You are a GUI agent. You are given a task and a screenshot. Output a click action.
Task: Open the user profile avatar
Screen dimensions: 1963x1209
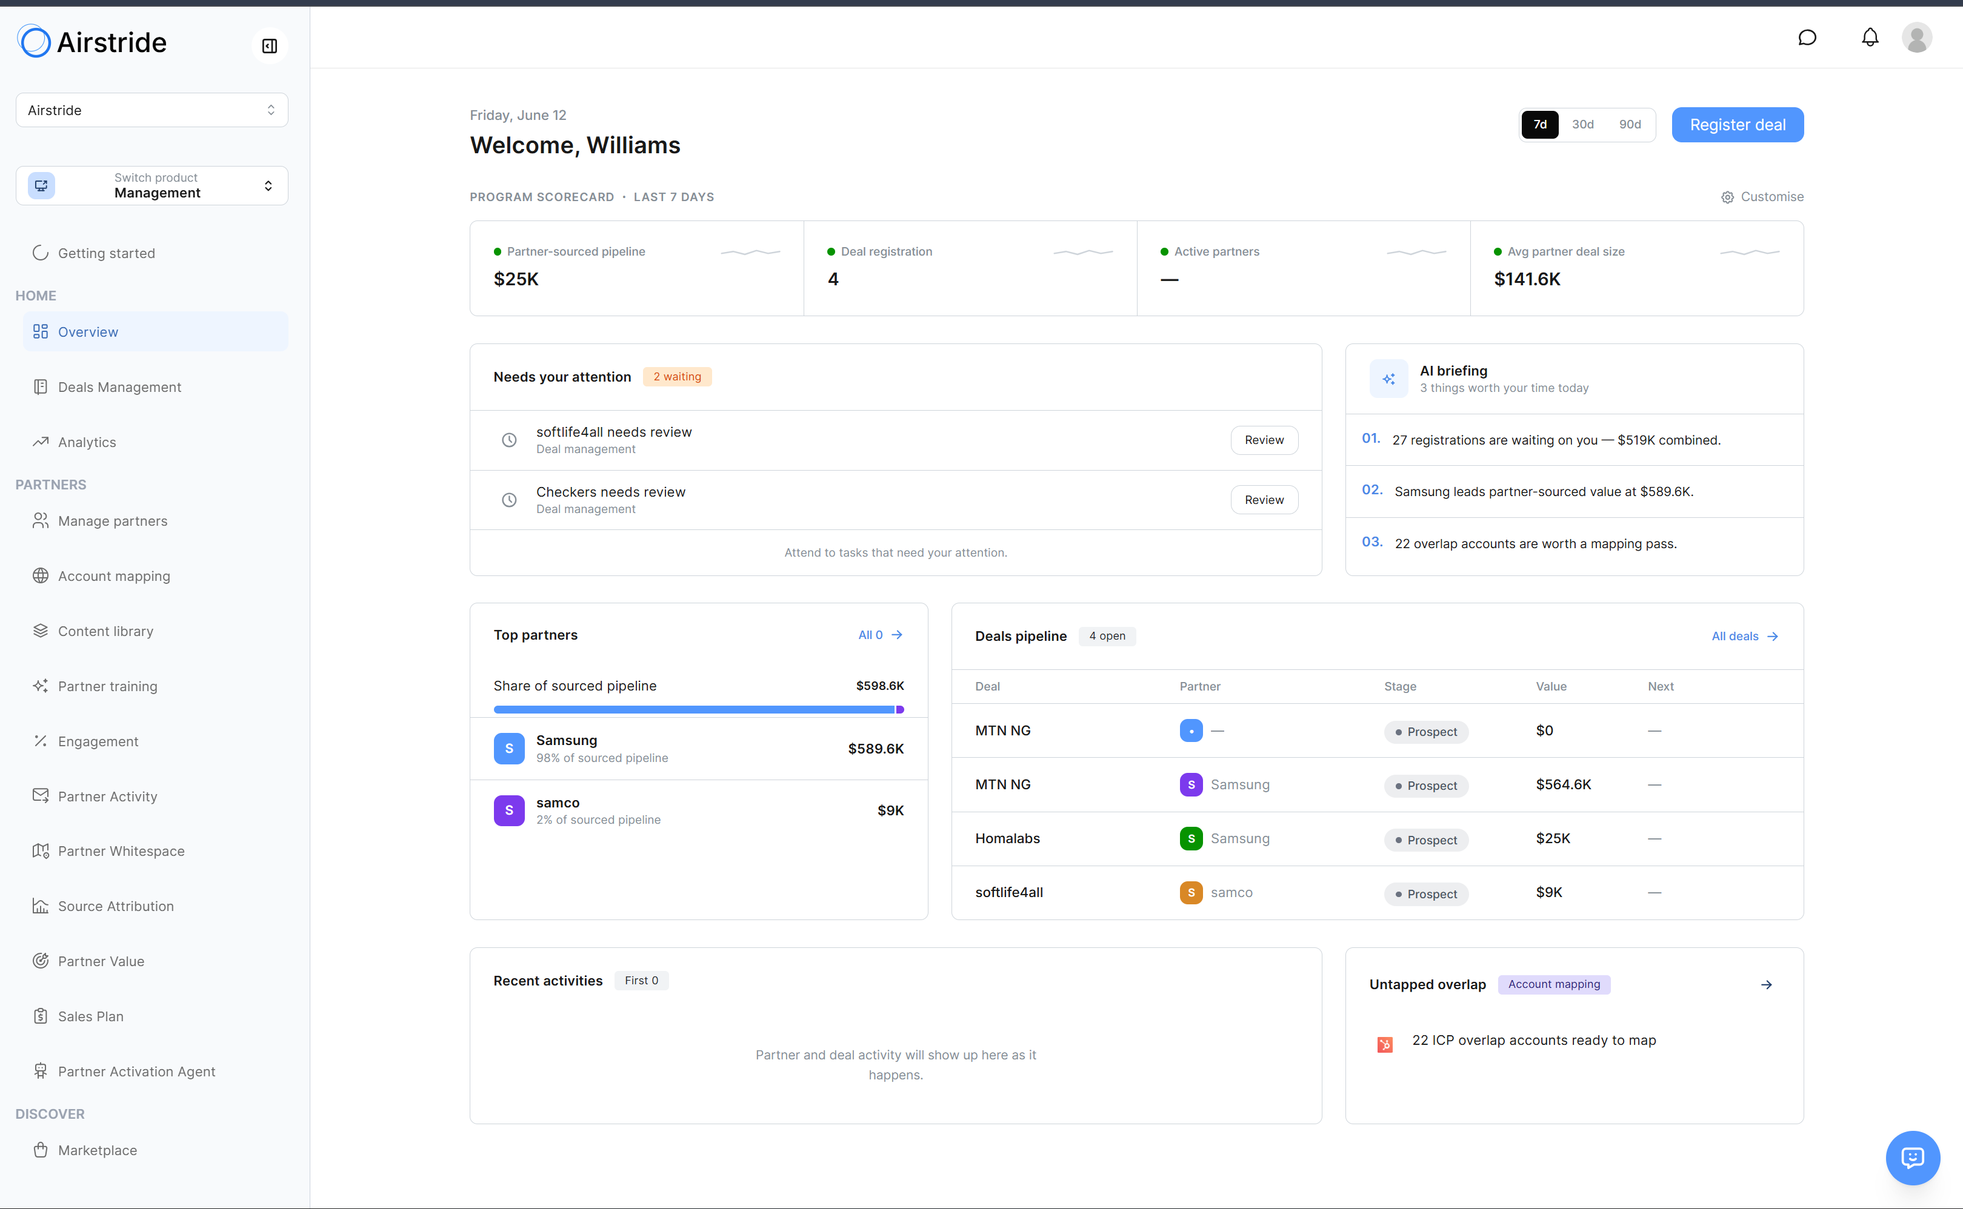[x=1916, y=38]
